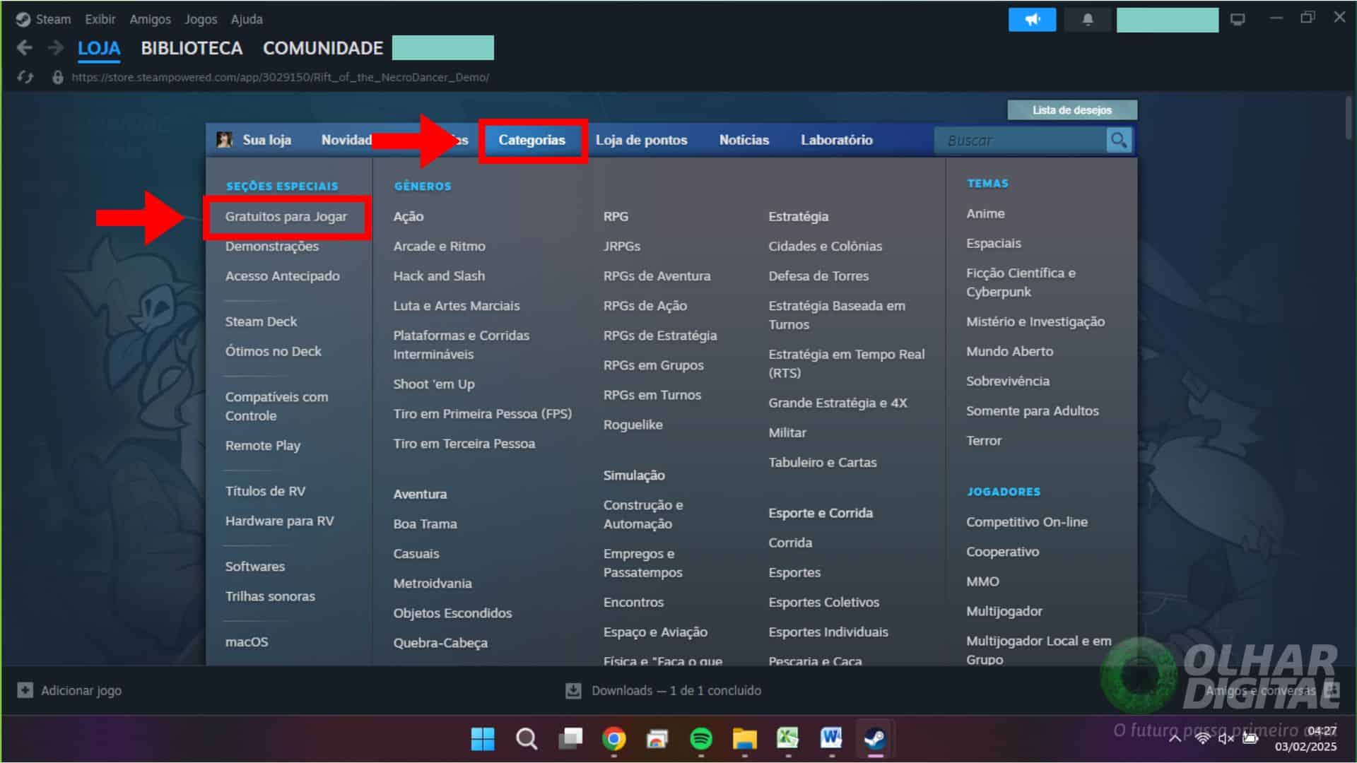Open the Windows Start menu
This screenshot has height=763, width=1357.
click(483, 739)
